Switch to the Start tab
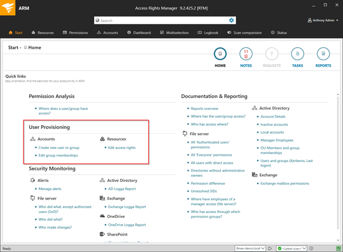The height and width of the screenshot is (252, 343). coord(15,32)
